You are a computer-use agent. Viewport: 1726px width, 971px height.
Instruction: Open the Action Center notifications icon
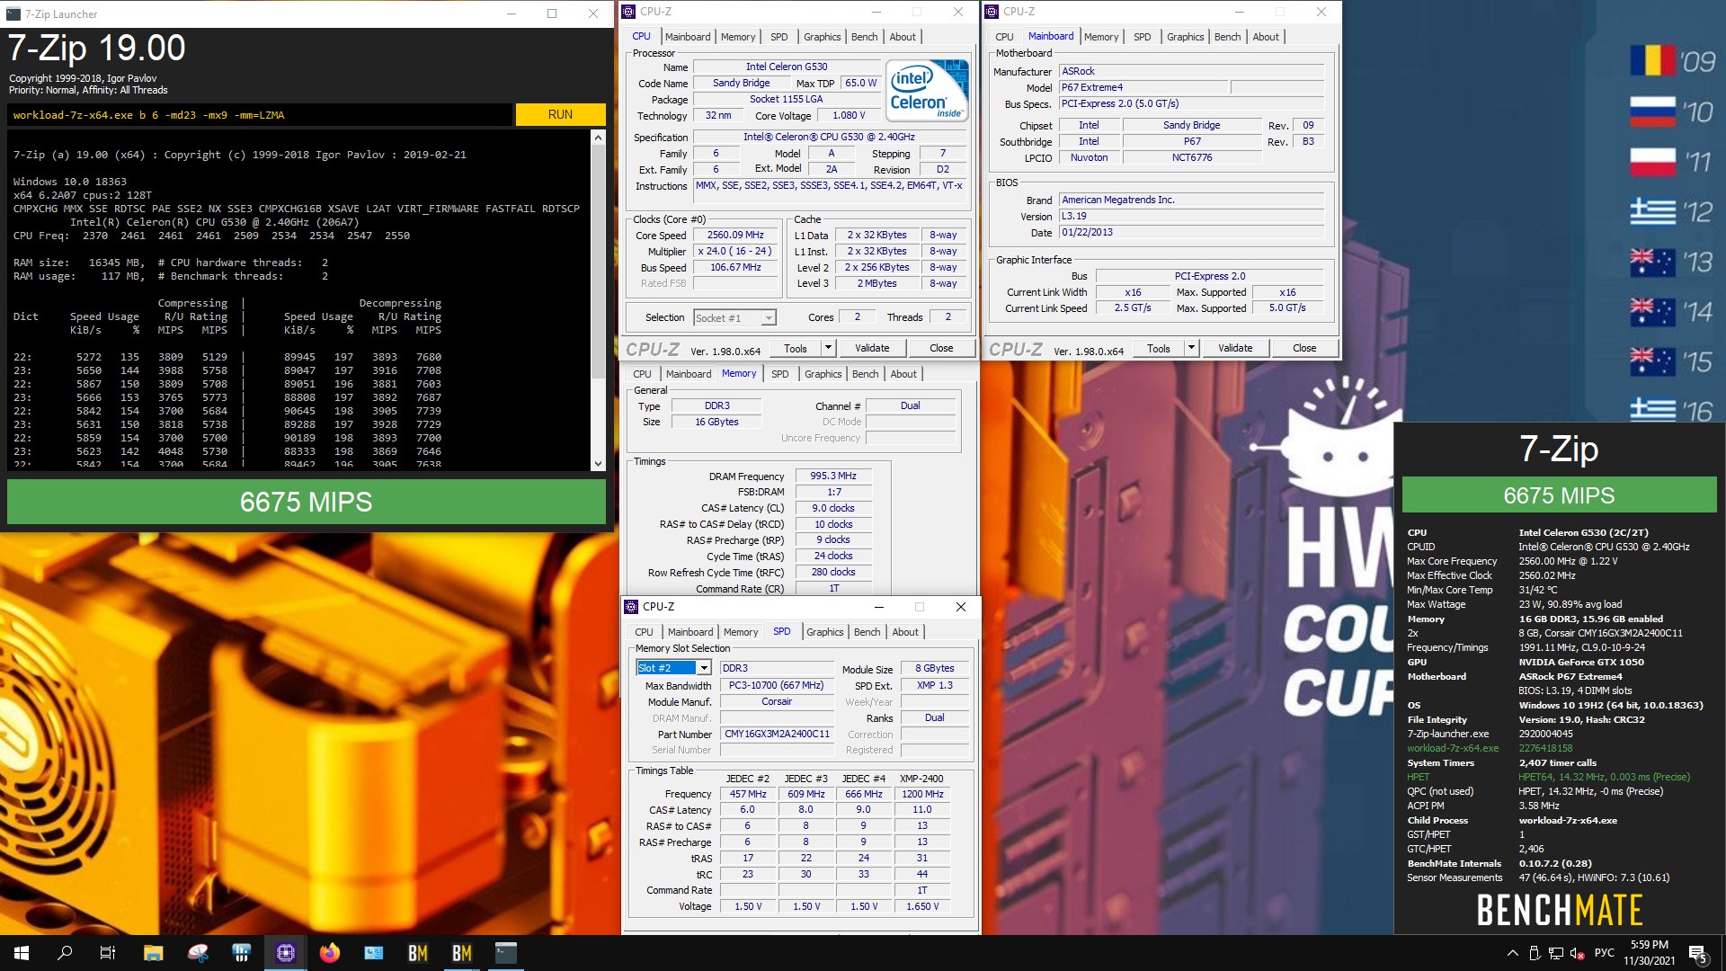(x=1698, y=954)
